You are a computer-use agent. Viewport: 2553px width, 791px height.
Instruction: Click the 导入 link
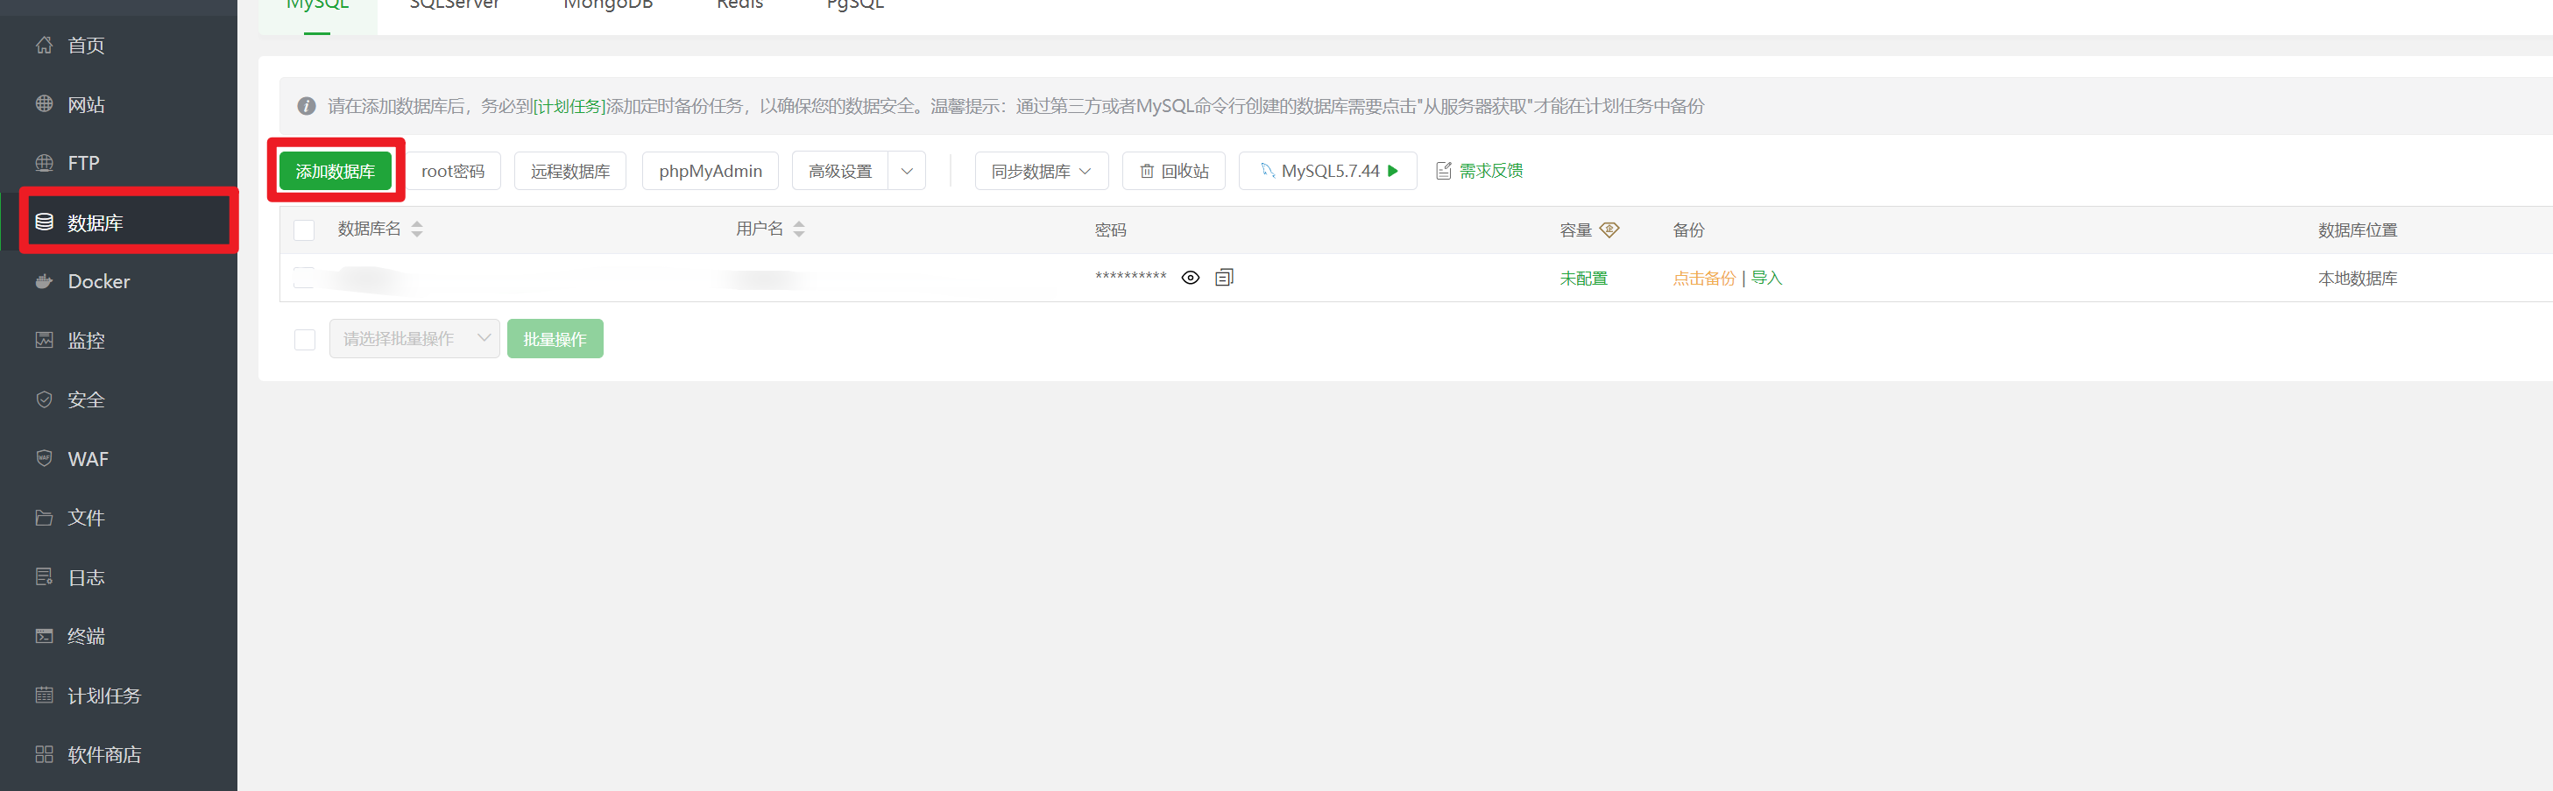[1766, 279]
